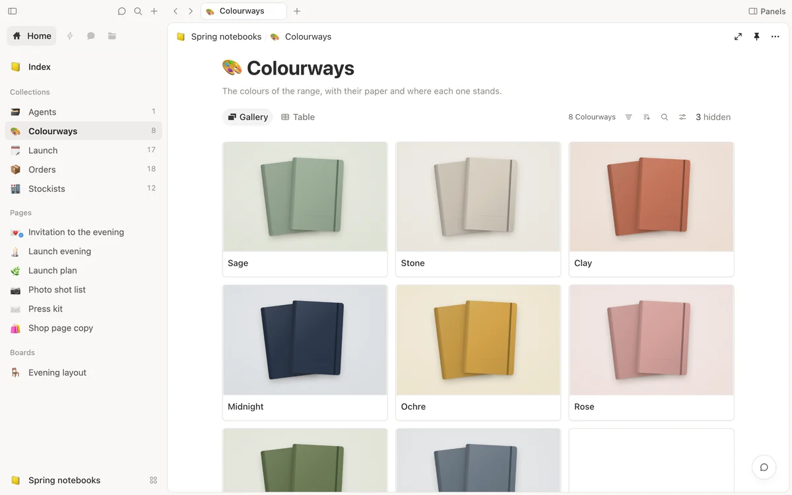Image resolution: width=792 pixels, height=495 pixels.
Task: Open the Launch plan page
Action: tap(83, 271)
